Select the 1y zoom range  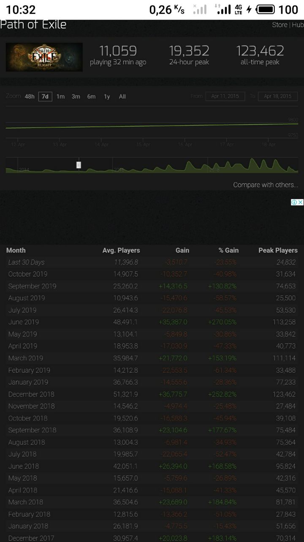tap(107, 97)
